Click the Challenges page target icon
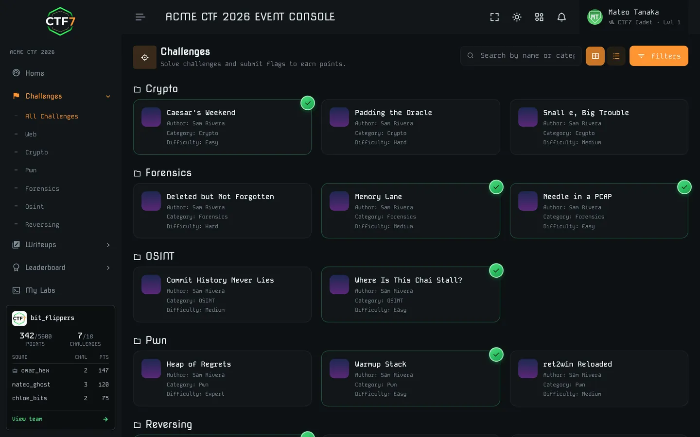700x437 pixels. (145, 57)
